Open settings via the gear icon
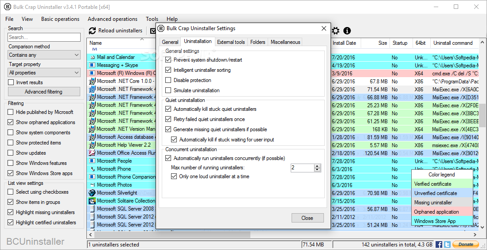 [x=335, y=31]
